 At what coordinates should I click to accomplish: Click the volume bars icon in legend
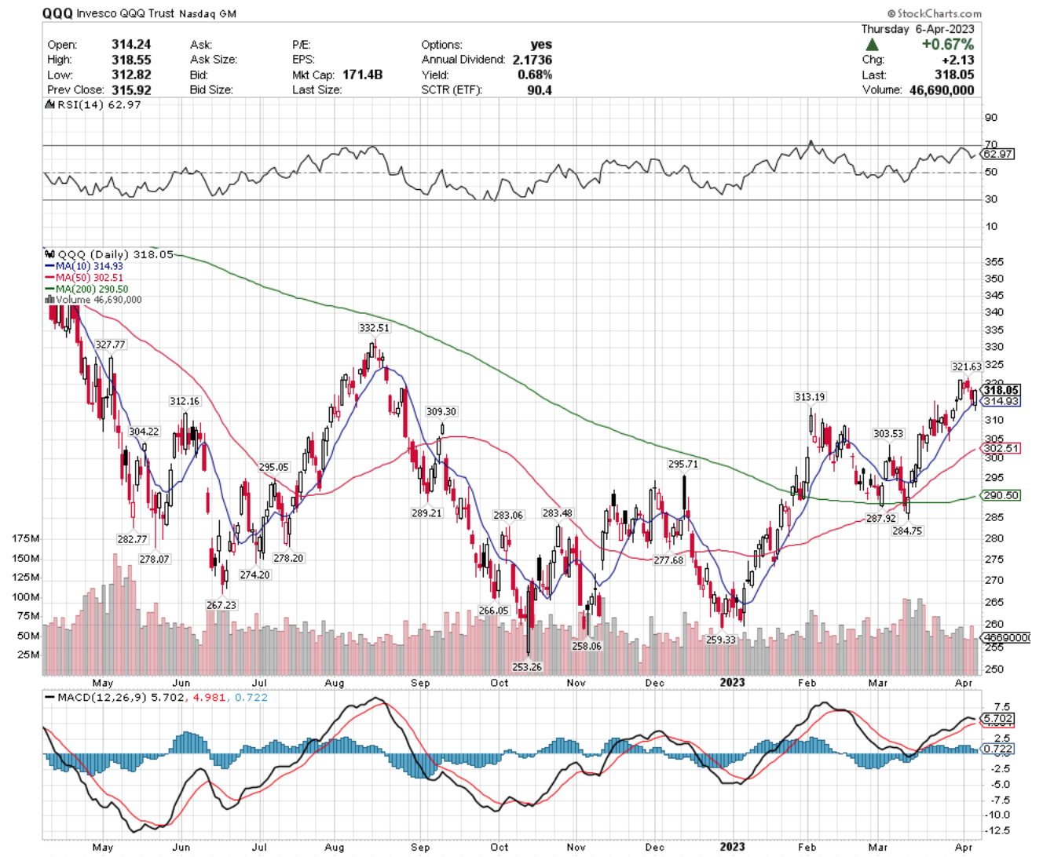click(50, 300)
